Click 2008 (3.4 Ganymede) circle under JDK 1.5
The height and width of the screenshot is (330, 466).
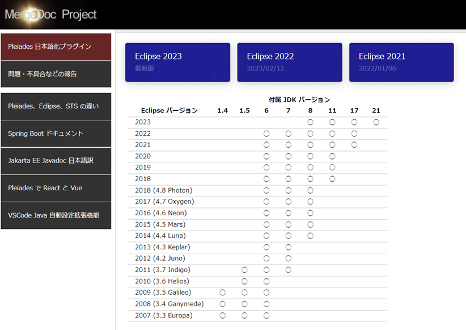(x=244, y=304)
